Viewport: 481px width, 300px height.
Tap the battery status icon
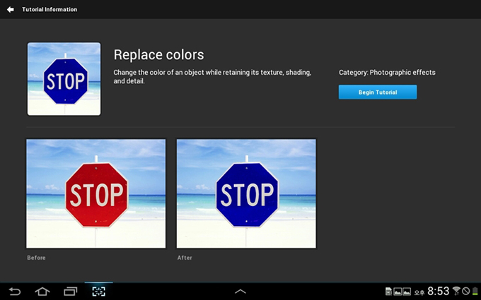click(475, 291)
